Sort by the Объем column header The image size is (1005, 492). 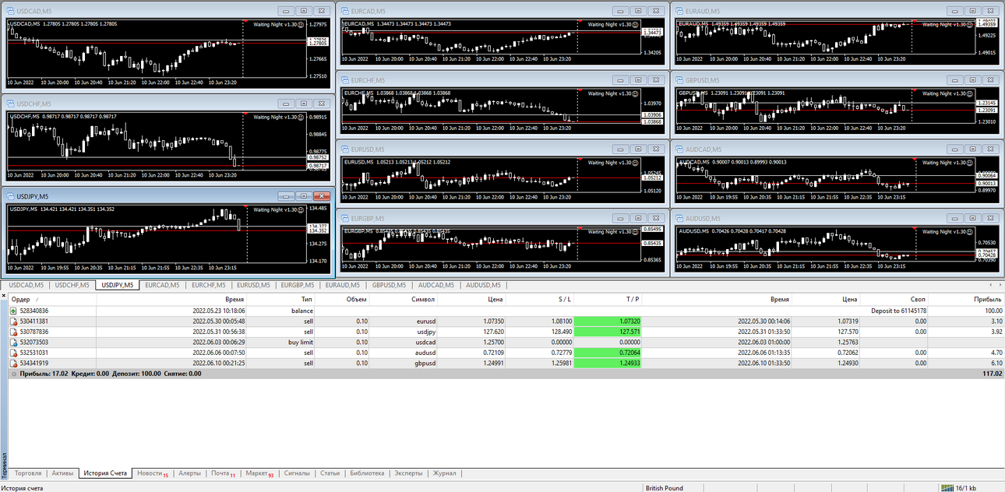point(344,299)
